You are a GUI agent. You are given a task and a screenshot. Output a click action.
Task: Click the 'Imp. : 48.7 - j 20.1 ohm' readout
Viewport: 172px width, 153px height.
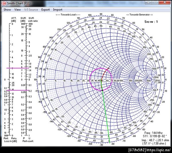click(x=156, y=140)
